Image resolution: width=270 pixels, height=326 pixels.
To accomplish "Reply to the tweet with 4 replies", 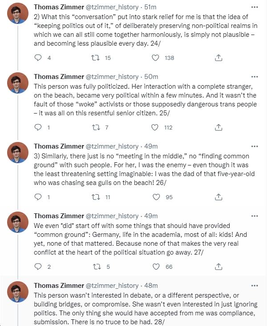I will [x=38, y=58].
